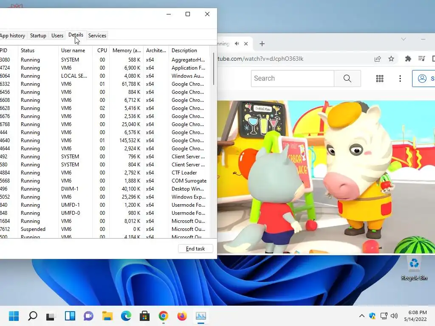The width and height of the screenshot is (435, 326).
Task: Open the Recycle Bin desktop icon
Action: point(414,268)
